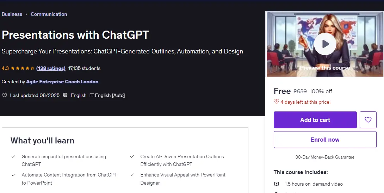Viewport: 384px width, 193px height.
Task: Click checkmark beside Enhance Visual Appeal
Action: pyautogui.click(x=132, y=175)
